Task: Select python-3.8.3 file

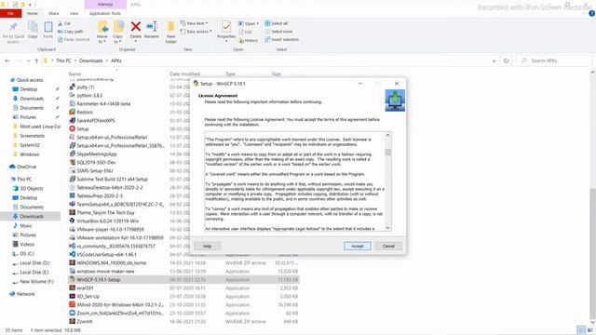Action: [x=89, y=95]
